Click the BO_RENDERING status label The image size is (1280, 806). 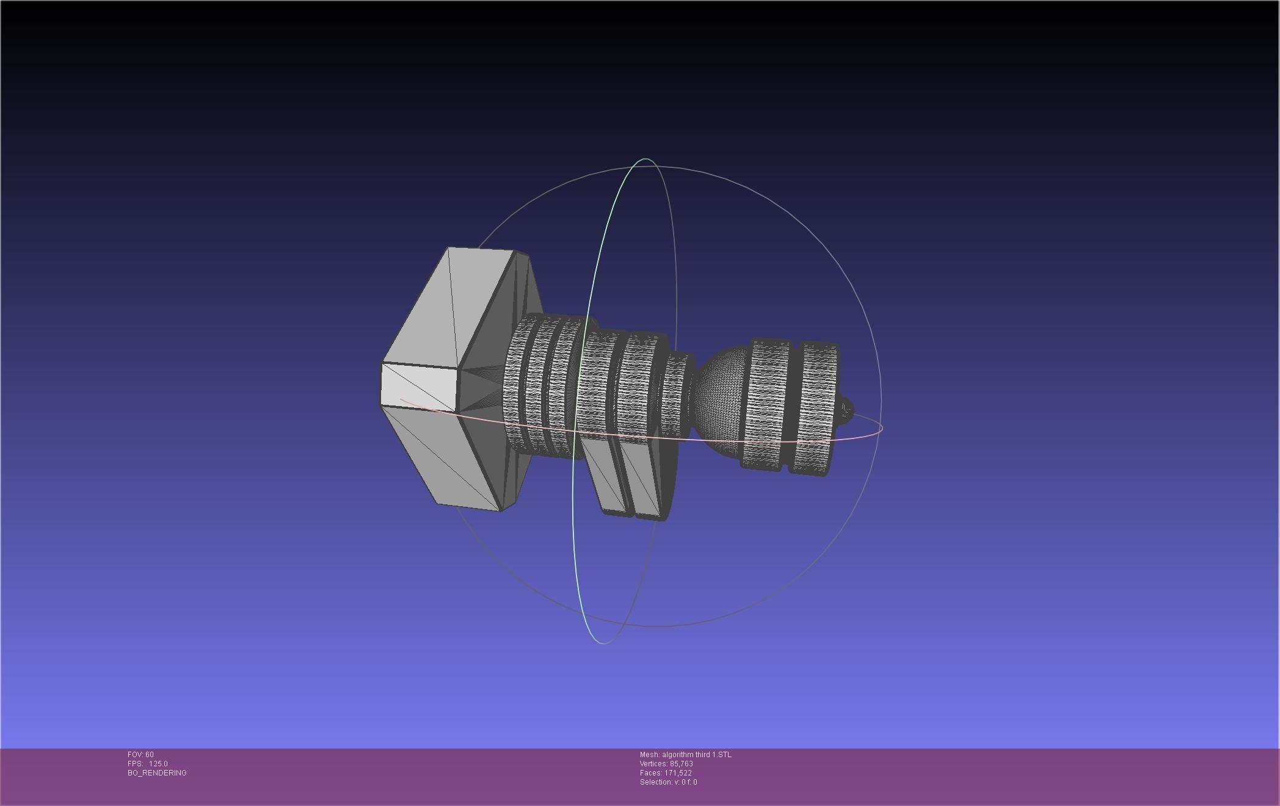click(157, 773)
